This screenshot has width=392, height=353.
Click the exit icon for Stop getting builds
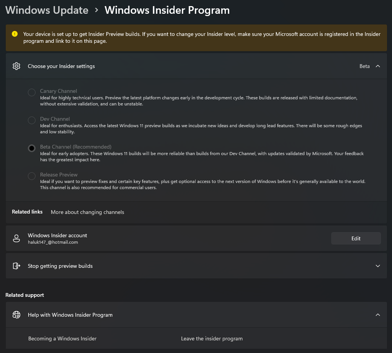click(x=16, y=266)
